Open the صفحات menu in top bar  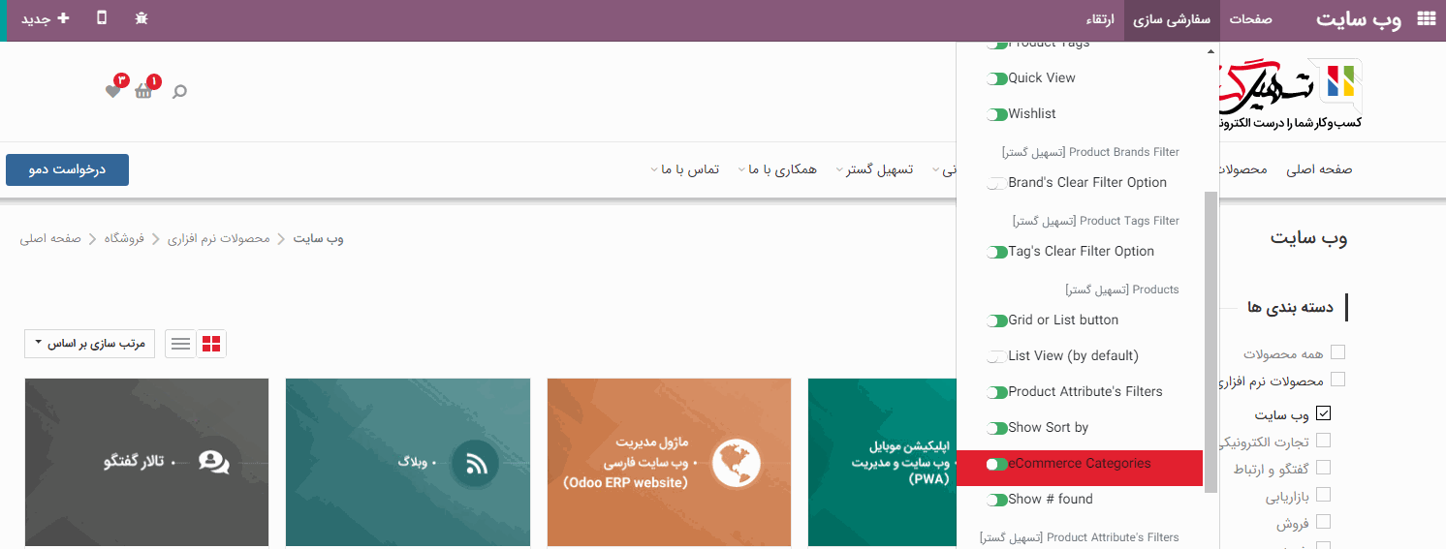point(1250,19)
